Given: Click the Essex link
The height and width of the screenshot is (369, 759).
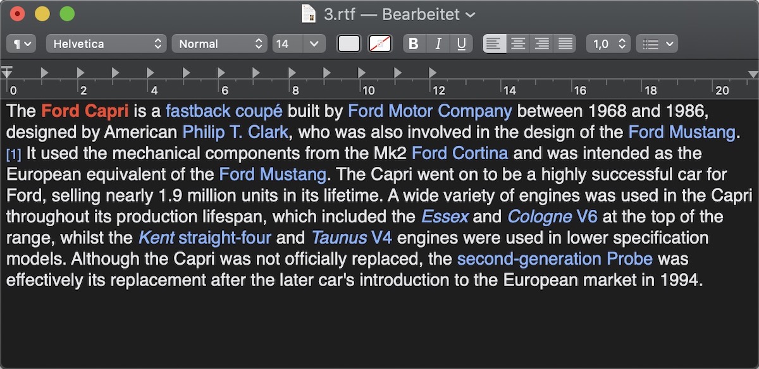Looking at the screenshot, I should 445,217.
